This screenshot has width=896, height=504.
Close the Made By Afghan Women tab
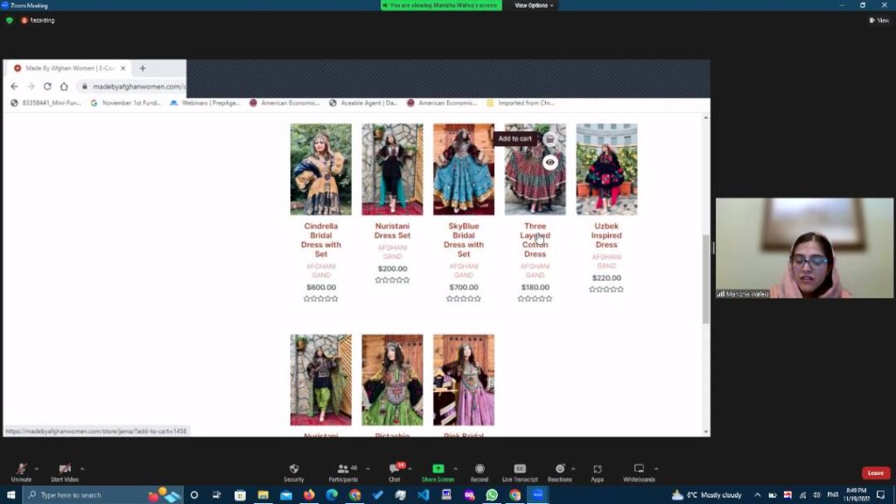click(122, 68)
